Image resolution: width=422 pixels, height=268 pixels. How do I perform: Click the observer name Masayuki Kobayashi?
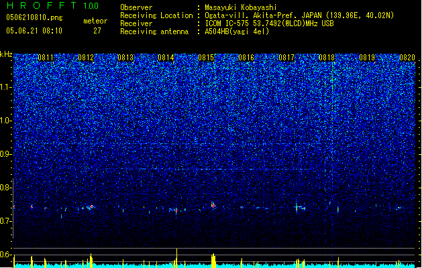tap(241, 7)
